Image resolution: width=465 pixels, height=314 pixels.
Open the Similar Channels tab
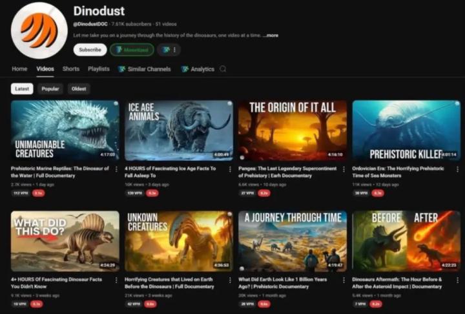(x=145, y=69)
